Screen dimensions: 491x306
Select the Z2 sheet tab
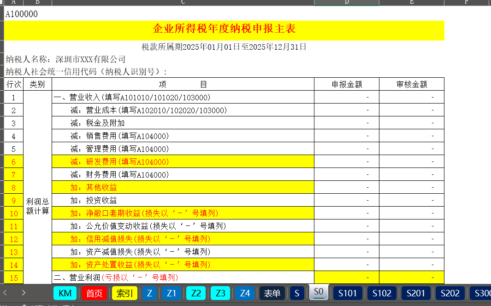pyautogui.click(x=196, y=293)
